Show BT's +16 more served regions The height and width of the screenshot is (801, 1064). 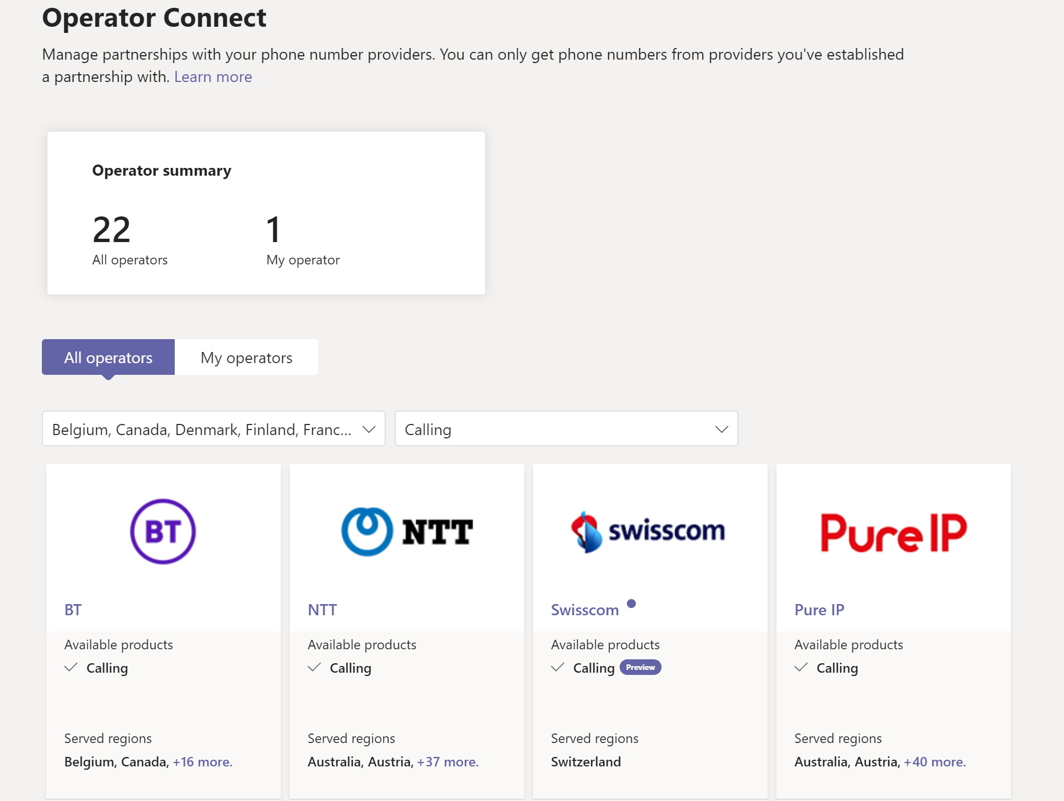coord(202,762)
